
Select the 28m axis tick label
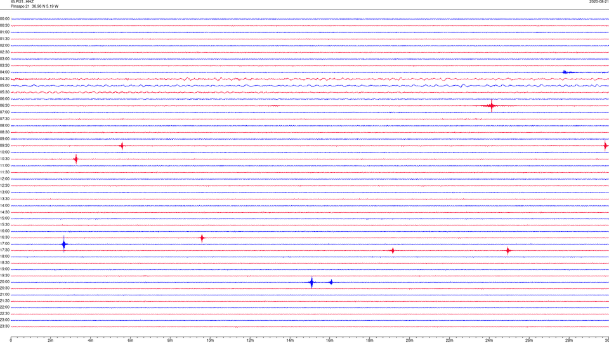click(568, 340)
